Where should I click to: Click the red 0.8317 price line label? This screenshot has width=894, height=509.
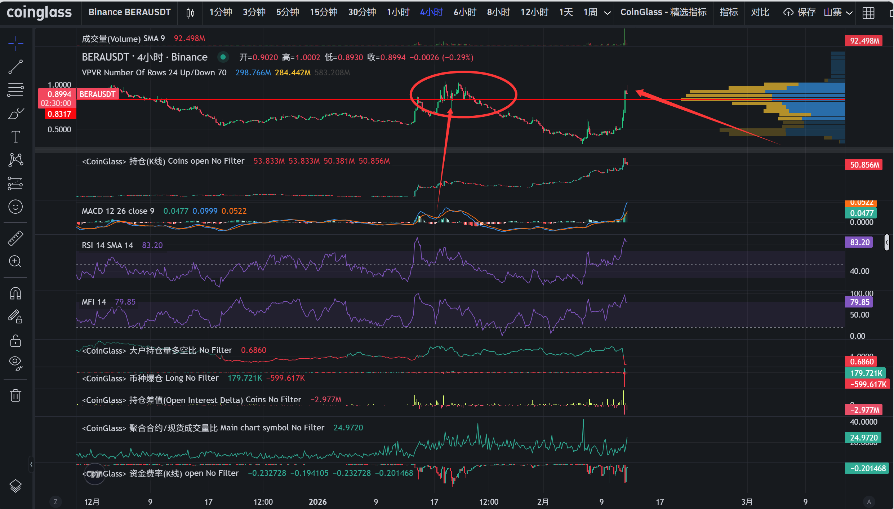click(59, 114)
